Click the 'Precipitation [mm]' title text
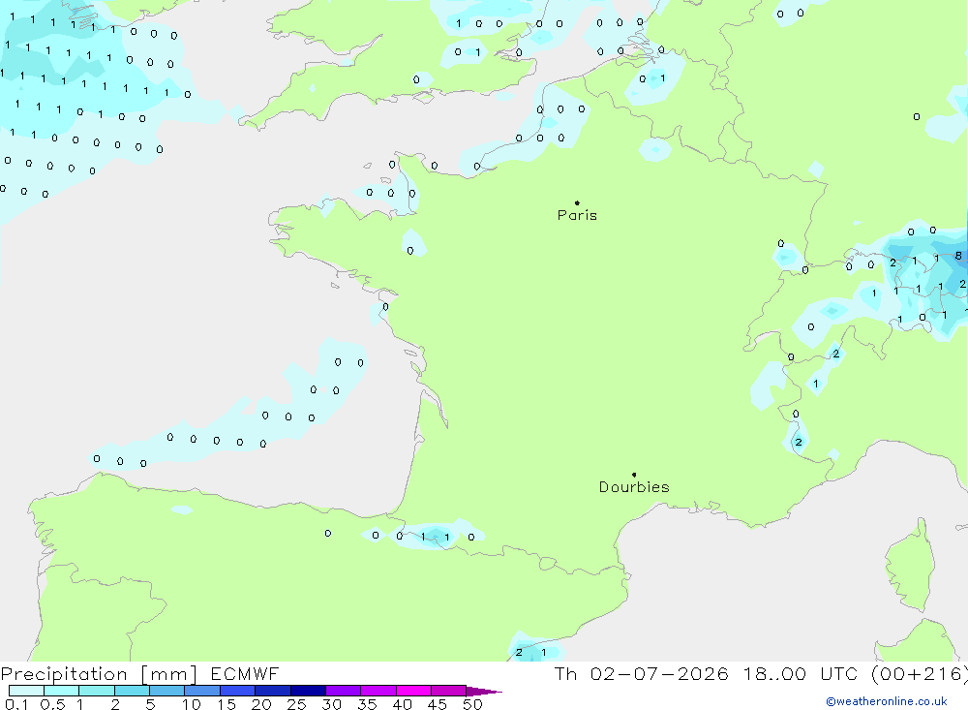 coord(99,674)
